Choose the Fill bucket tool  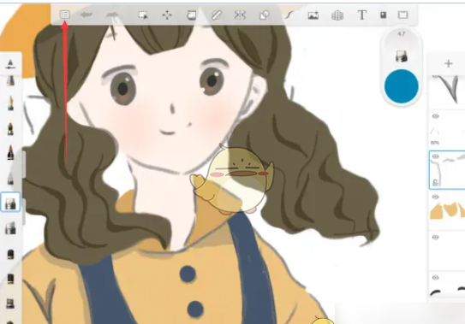pos(191,15)
